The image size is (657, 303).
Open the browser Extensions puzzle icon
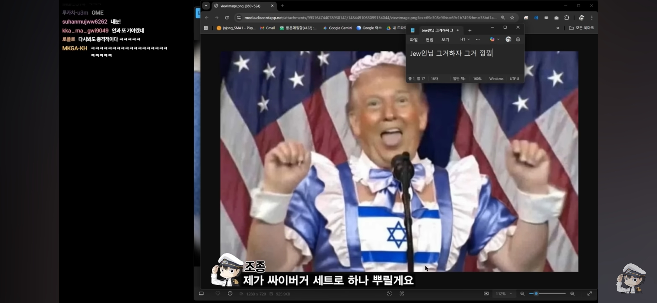567,18
